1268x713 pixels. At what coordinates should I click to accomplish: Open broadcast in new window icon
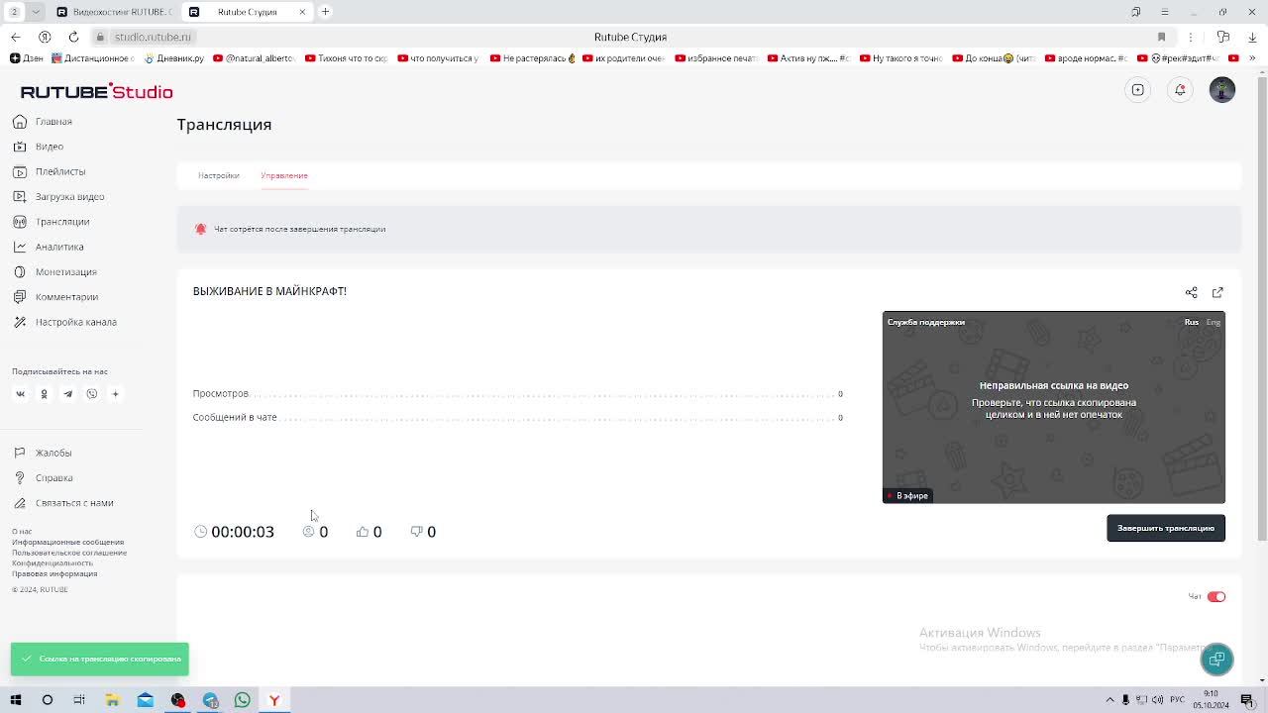coord(1217,292)
